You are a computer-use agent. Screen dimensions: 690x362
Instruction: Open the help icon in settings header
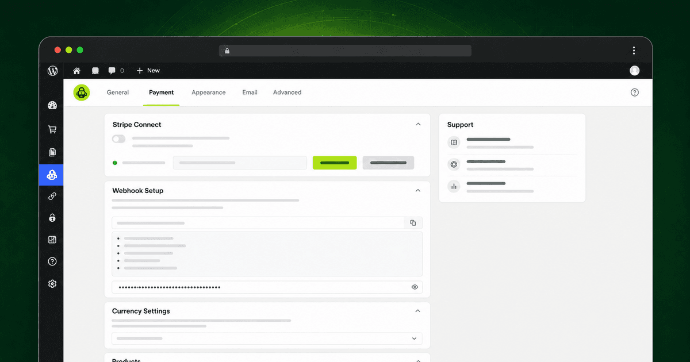(x=635, y=93)
